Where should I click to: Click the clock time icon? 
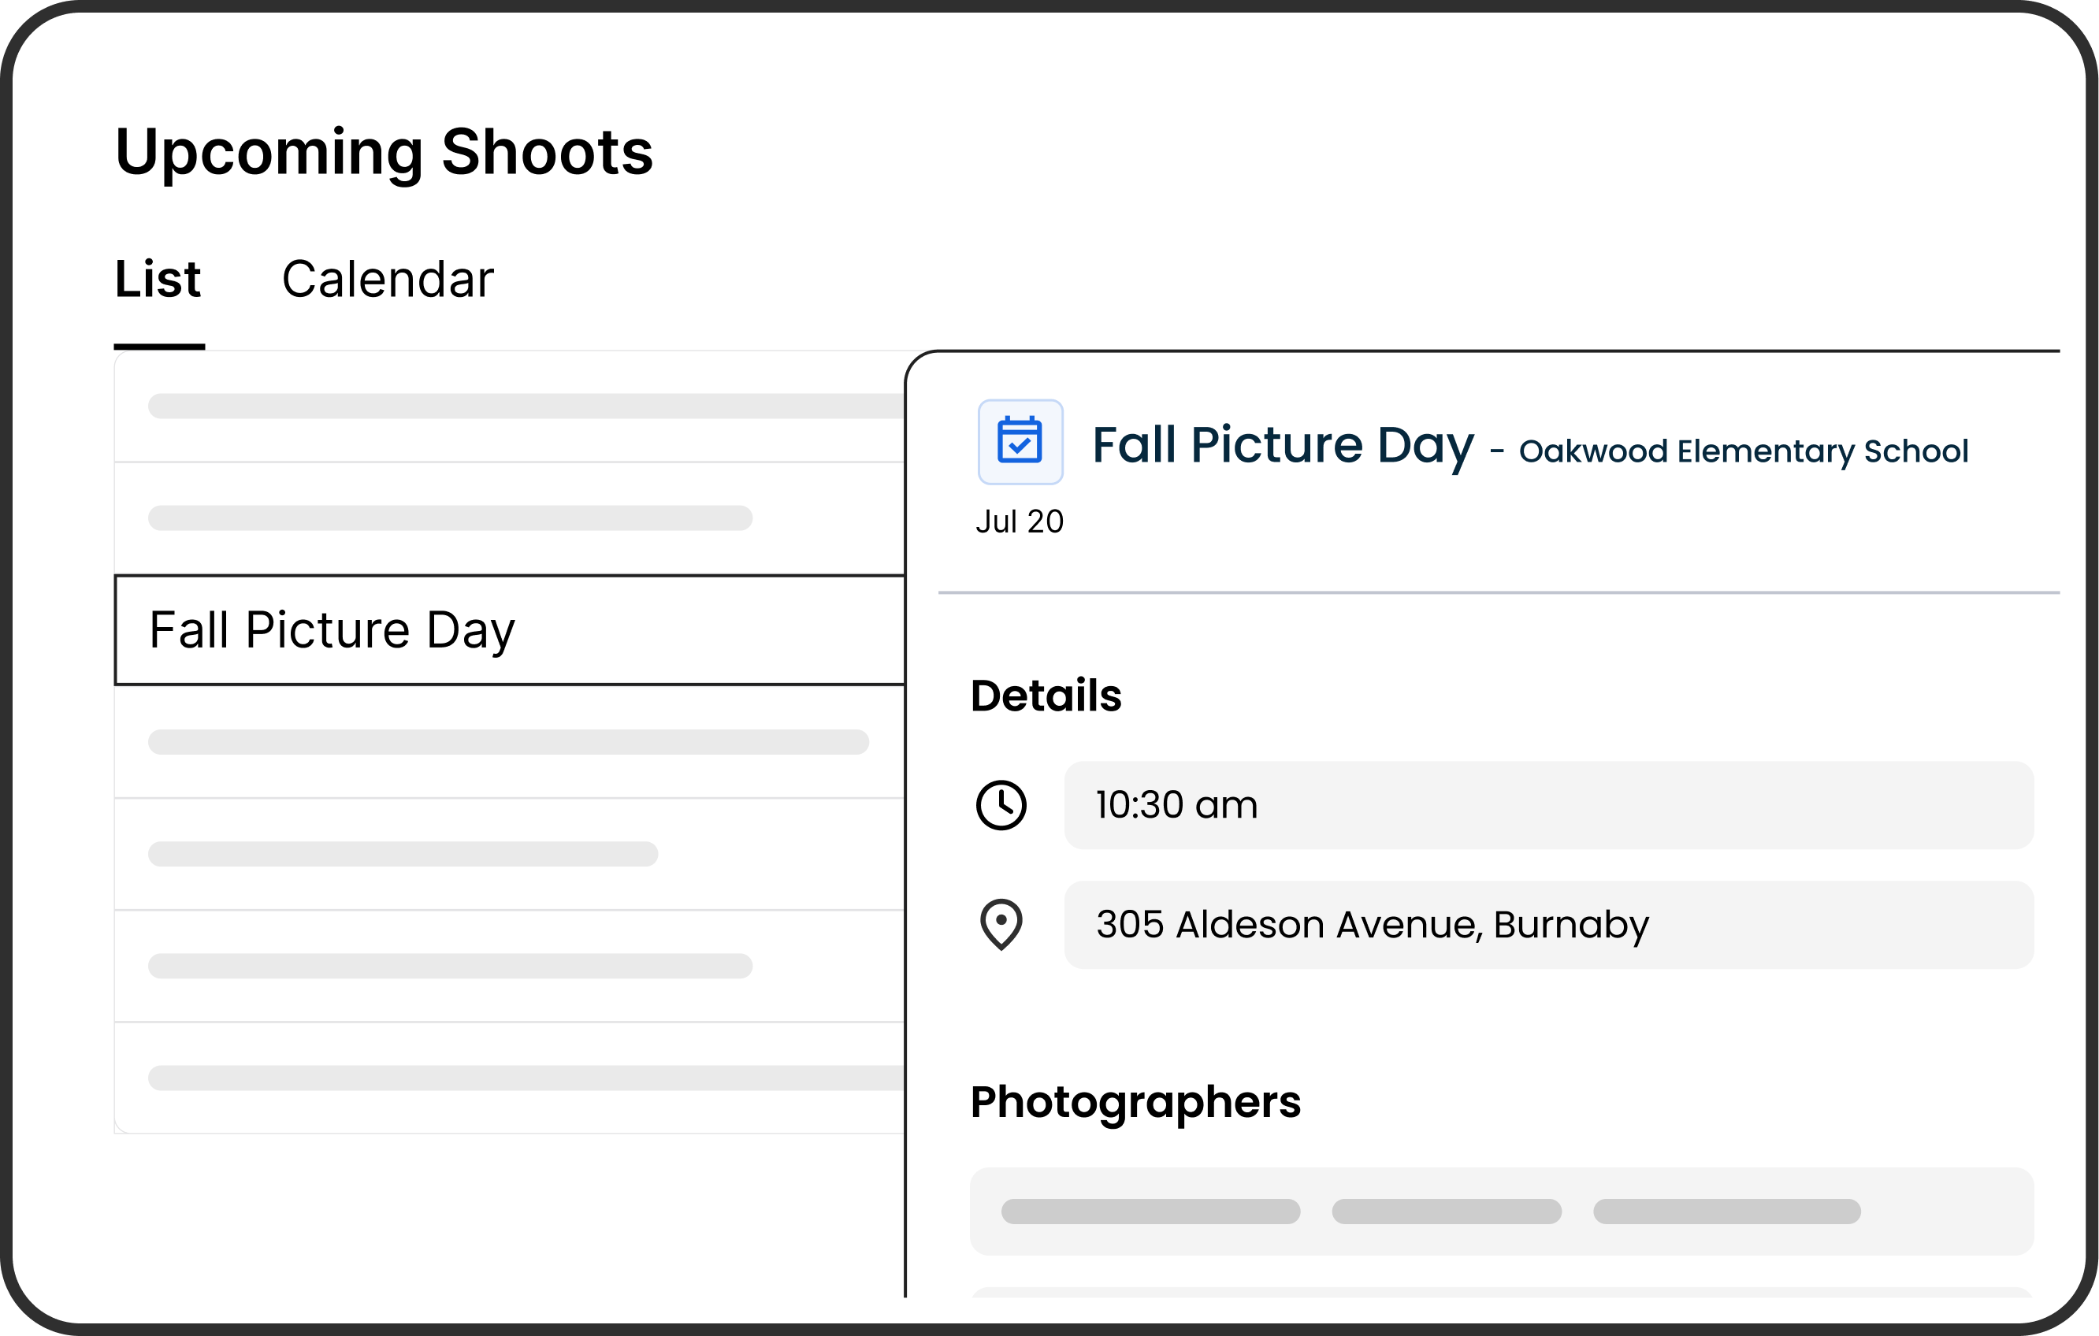[1001, 804]
